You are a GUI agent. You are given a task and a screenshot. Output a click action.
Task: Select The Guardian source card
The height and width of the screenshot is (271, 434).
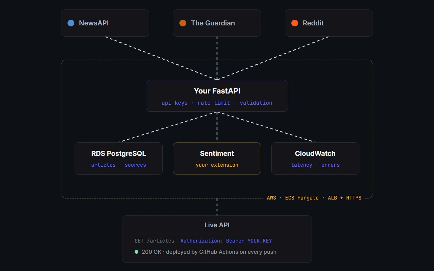click(x=217, y=23)
